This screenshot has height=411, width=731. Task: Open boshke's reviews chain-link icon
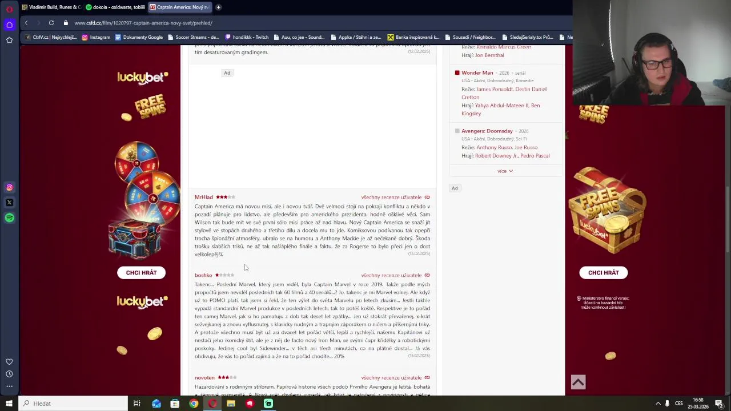[427, 275]
